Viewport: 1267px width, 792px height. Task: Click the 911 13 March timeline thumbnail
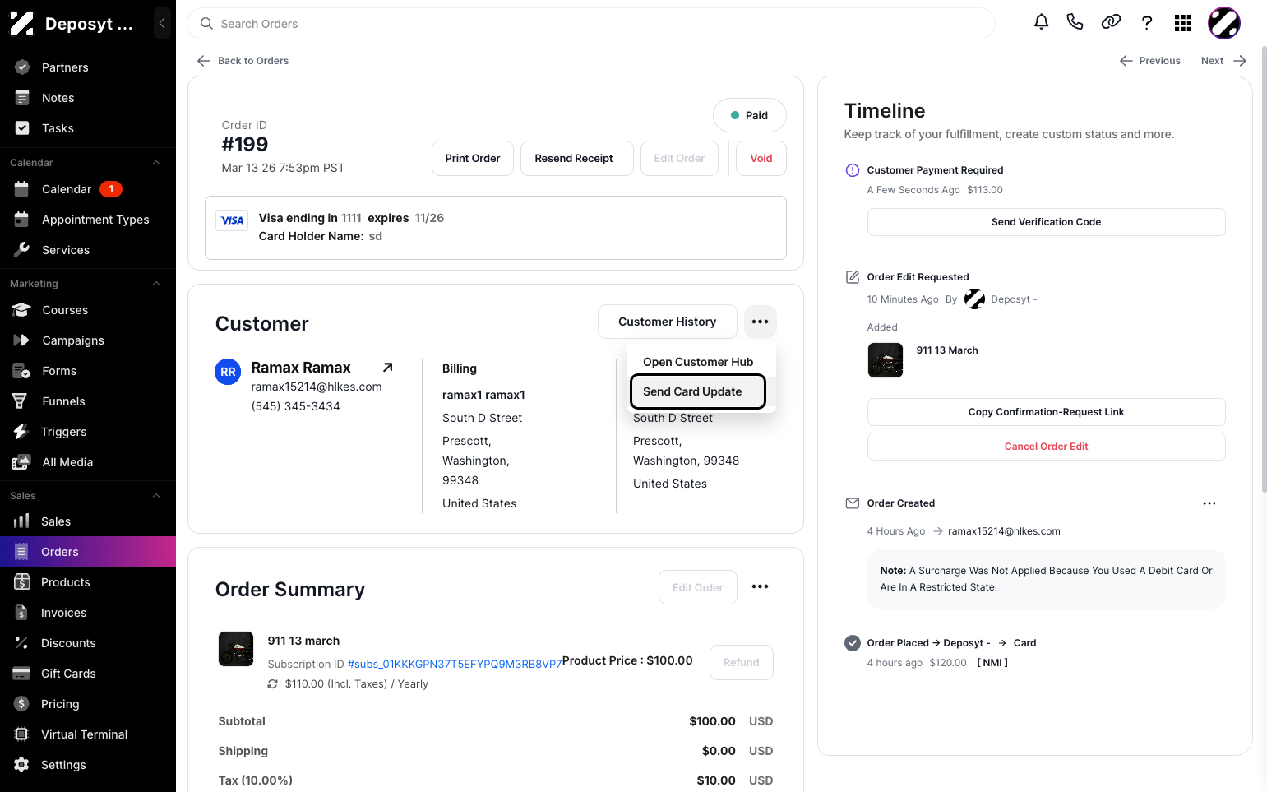[x=886, y=360]
